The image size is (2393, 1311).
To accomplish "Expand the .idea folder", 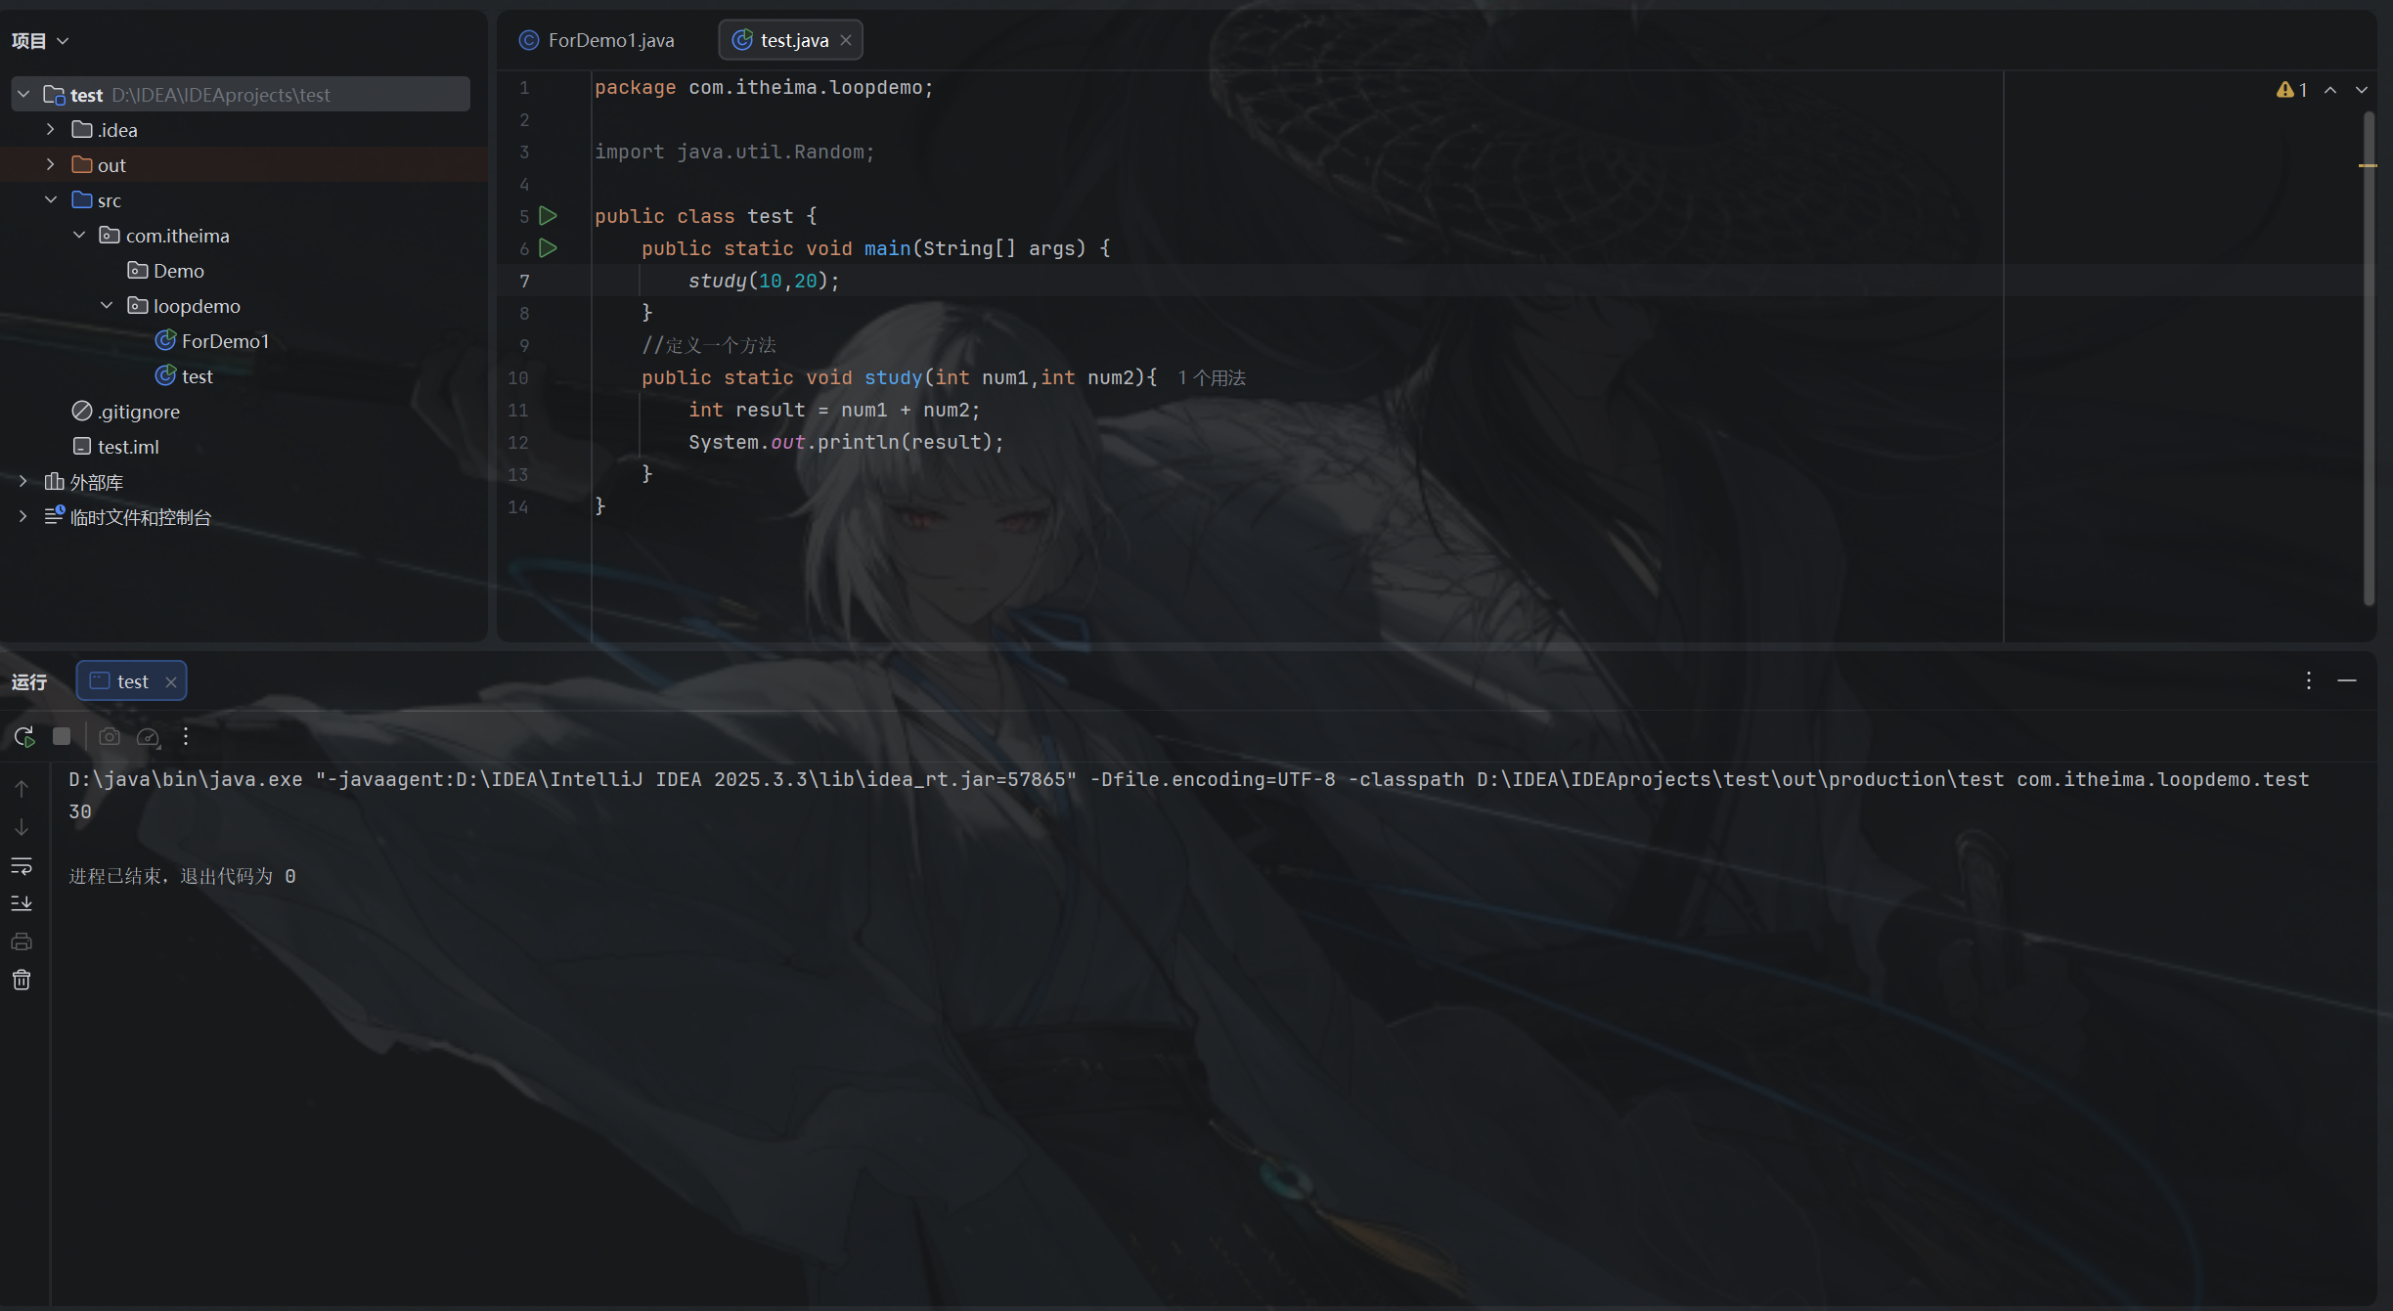I will [x=51, y=130].
